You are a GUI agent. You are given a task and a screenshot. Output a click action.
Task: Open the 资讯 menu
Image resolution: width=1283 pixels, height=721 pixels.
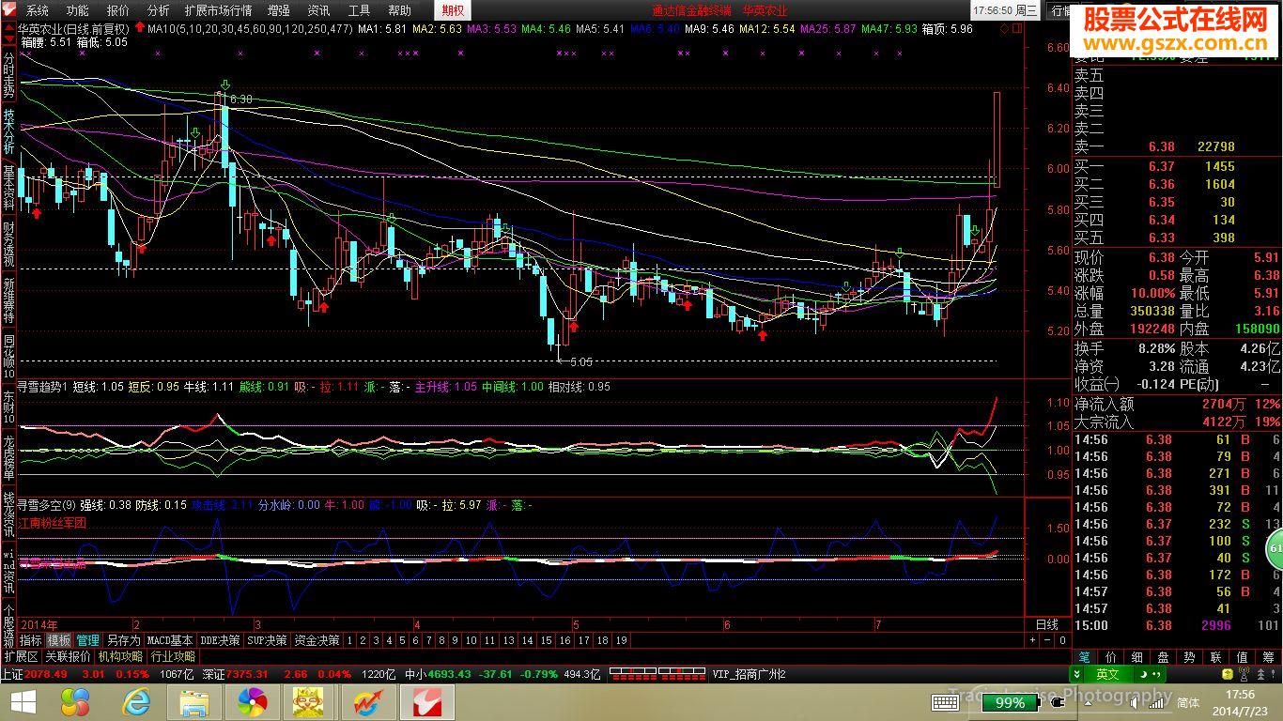pos(319,10)
